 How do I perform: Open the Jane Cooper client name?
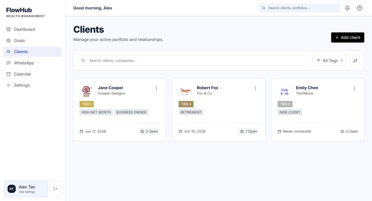click(111, 88)
